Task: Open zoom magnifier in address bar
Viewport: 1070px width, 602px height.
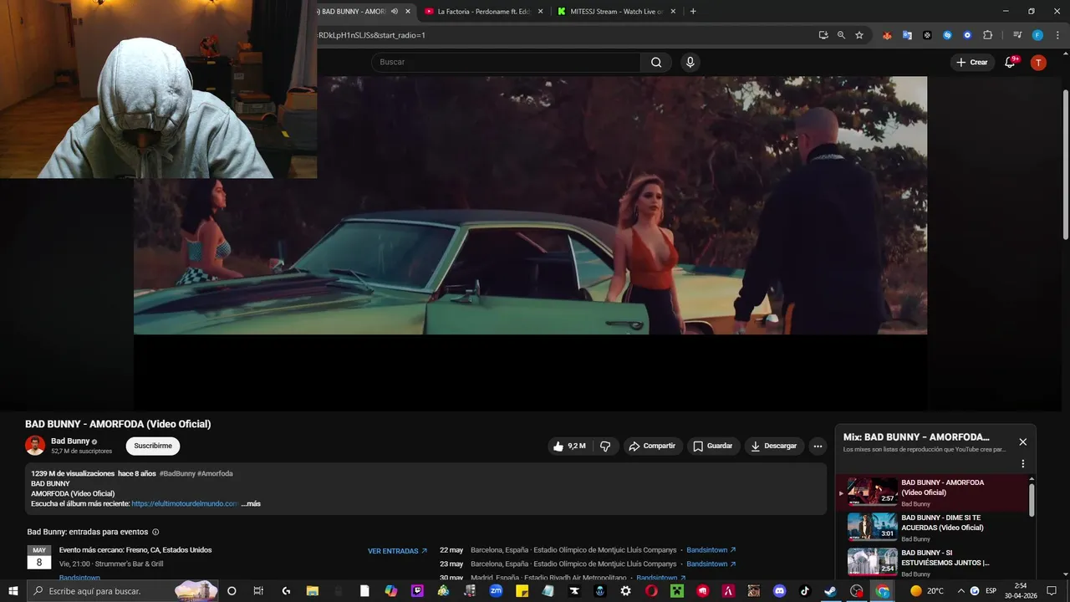Action: click(841, 35)
